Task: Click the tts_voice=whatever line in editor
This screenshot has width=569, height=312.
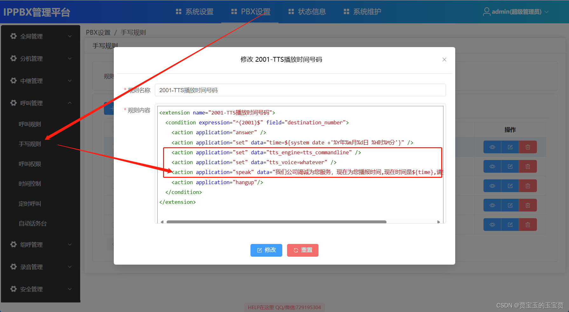Action: coord(254,162)
